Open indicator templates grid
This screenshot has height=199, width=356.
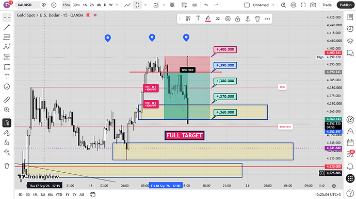click(x=172, y=5)
